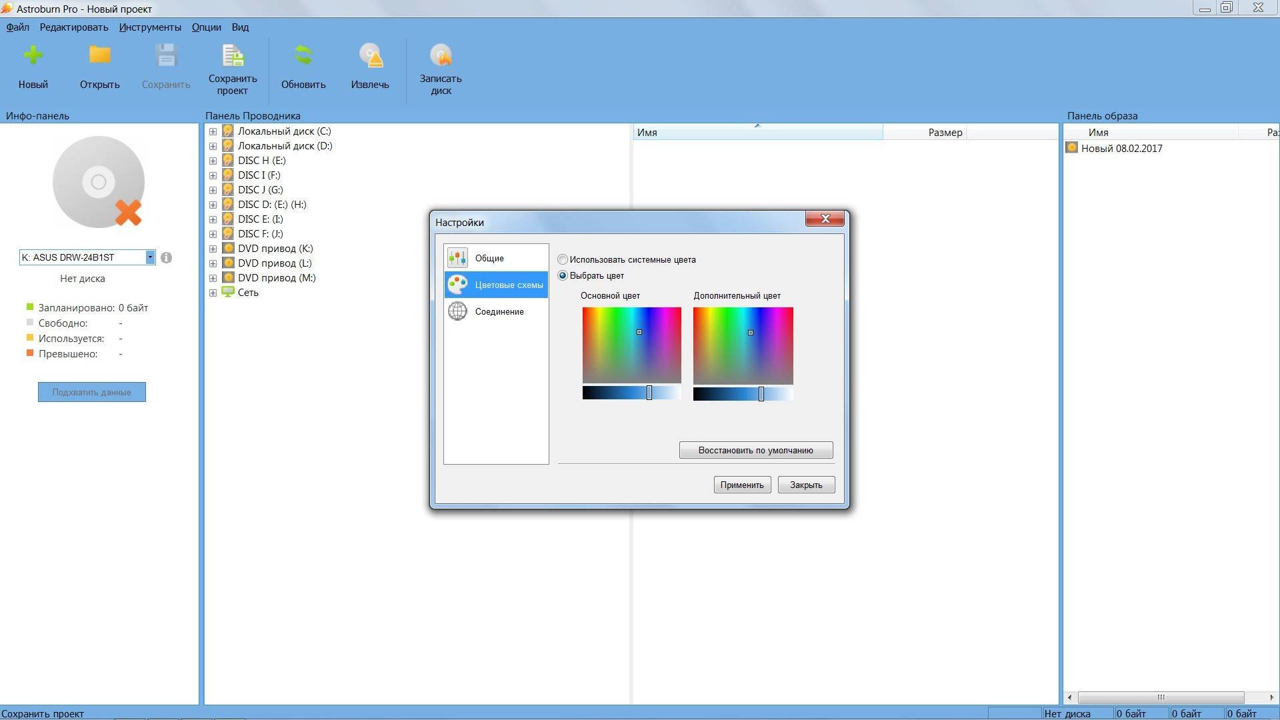
Task: Click the DISC E: (I:) drive icon
Action: [228, 219]
